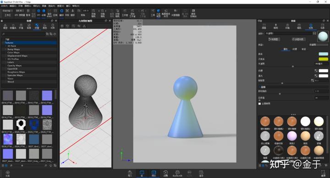Toggle GPU mode in the ribbon

38,13
